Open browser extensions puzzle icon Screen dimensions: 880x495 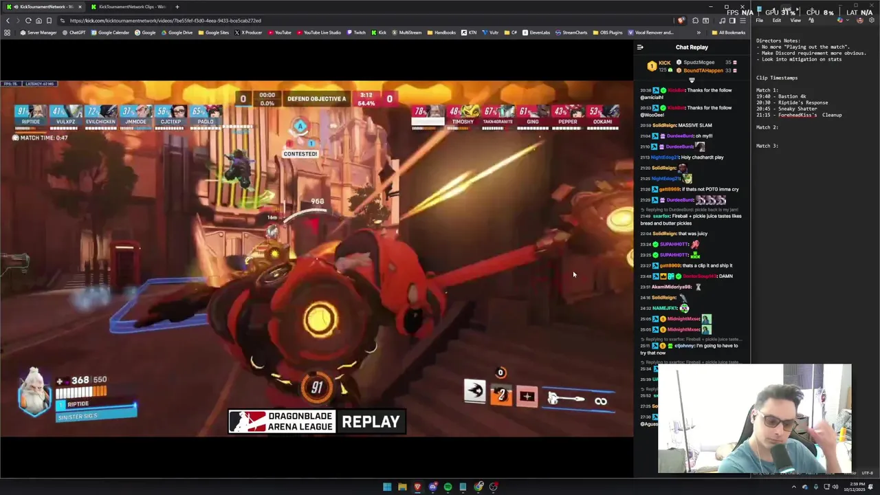695,21
